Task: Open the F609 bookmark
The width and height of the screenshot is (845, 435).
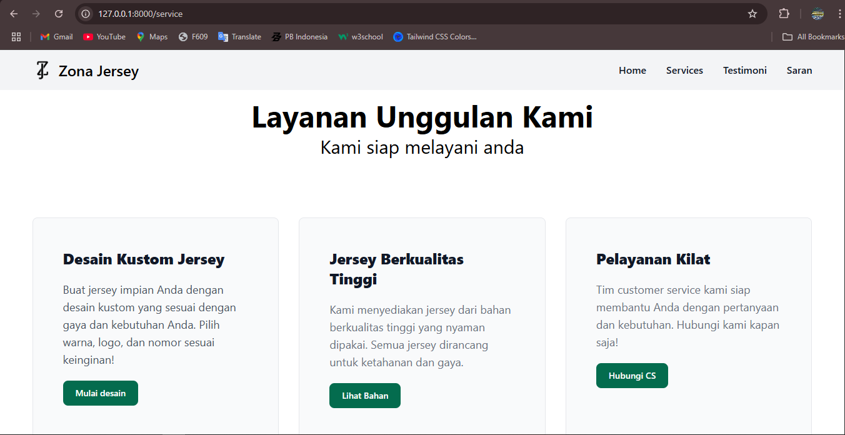Action: [192, 37]
